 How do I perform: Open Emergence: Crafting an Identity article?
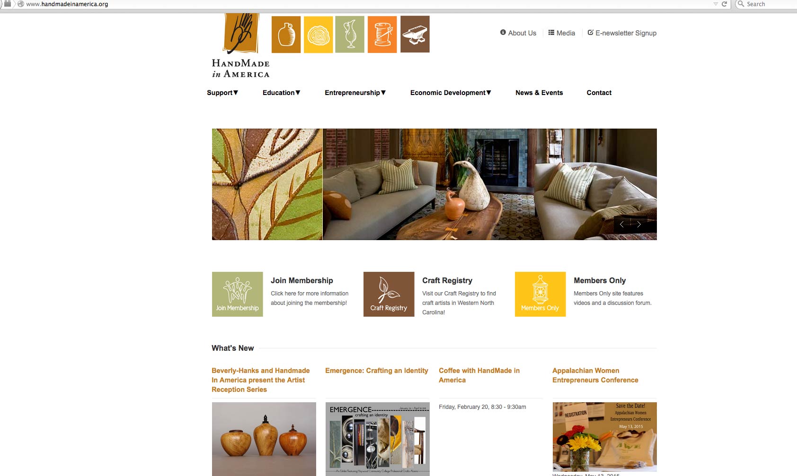pyautogui.click(x=377, y=371)
